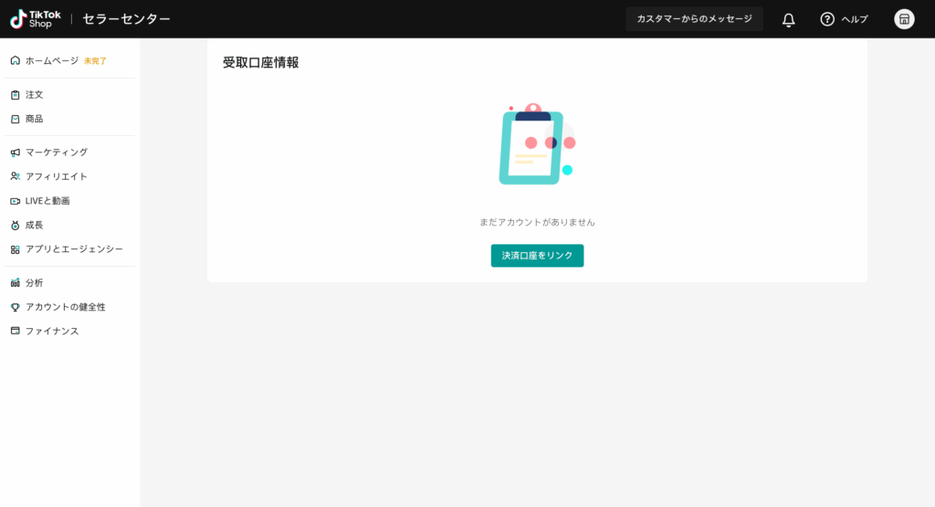This screenshot has width=935, height=507.
Task: Click the home icon in sidebar
Action: (x=15, y=60)
